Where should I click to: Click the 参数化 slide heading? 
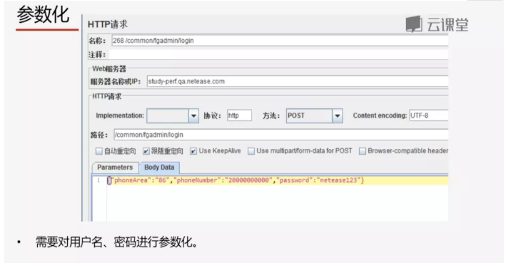coord(44,15)
